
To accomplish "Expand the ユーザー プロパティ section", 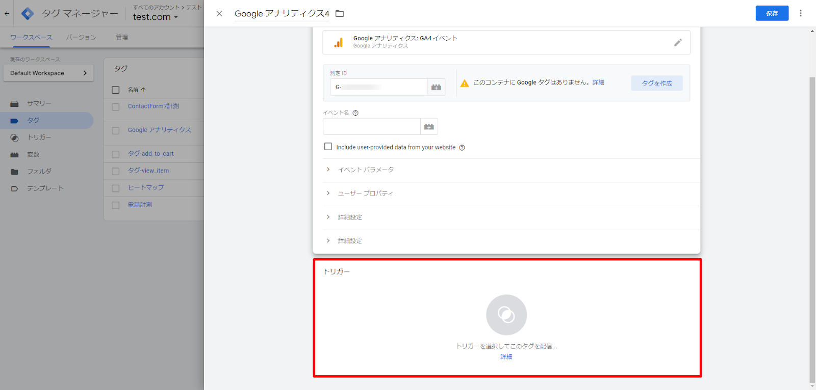I will point(512,193).
